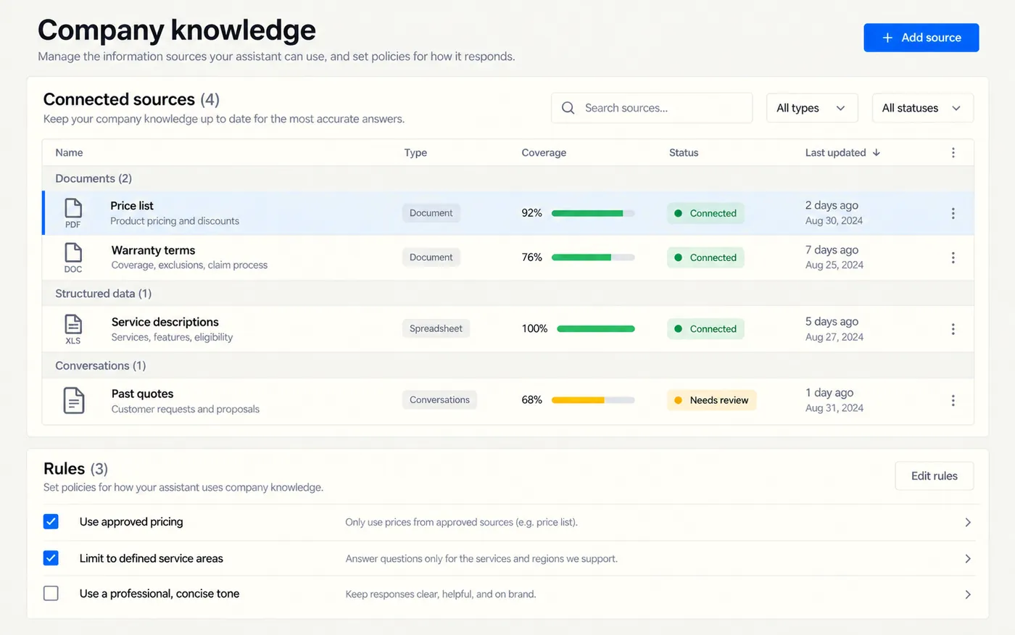Viewport: 1015px width, 635px height.
Task: Open the kebab menu for Service descriptions
Action: click(x=953, y=329)
